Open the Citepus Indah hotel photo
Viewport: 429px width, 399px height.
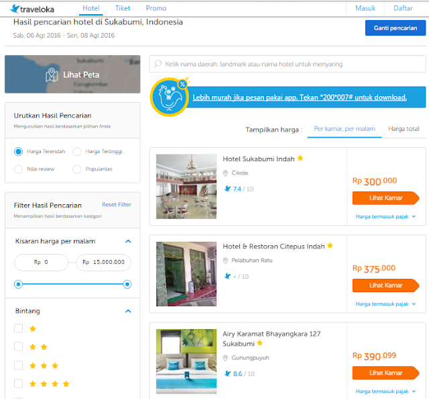point(186,274)
